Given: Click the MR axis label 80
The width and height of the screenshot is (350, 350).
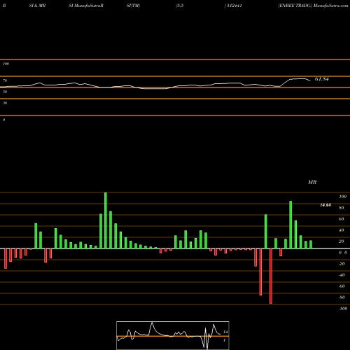Looking at the screenshot, I should 342,208.
